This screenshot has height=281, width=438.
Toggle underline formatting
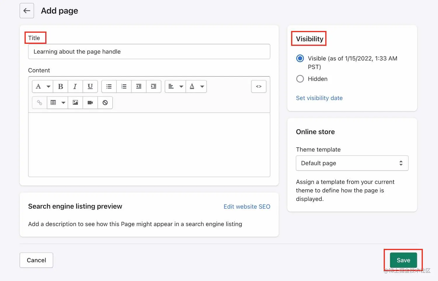[90, 86]
